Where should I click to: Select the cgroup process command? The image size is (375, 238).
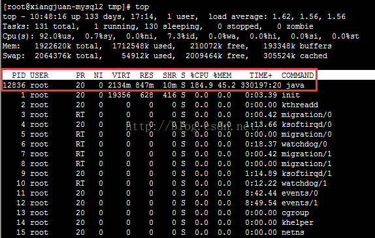[295, 213]
